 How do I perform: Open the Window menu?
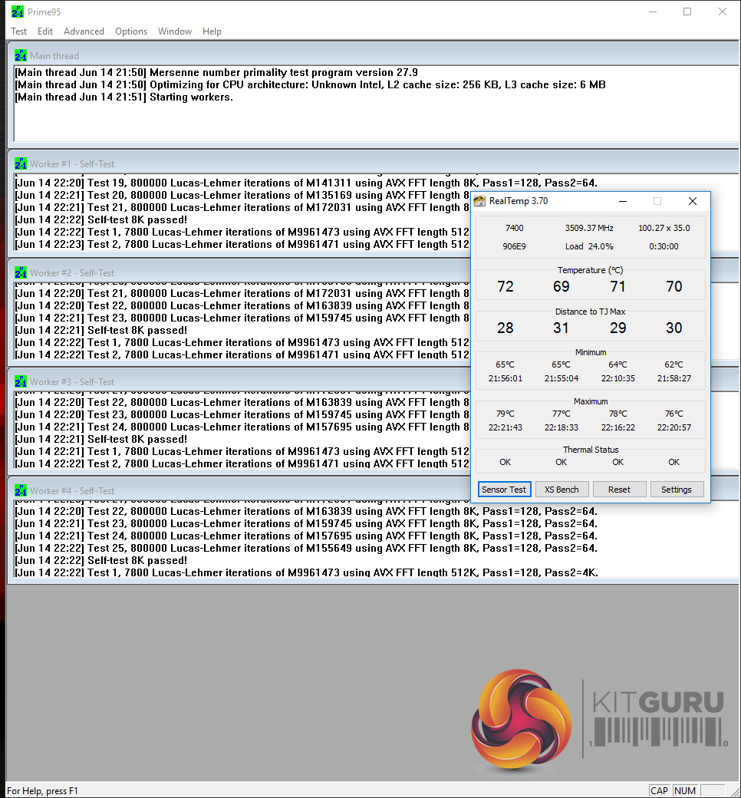pyautogui.click(x=175, y=31)
